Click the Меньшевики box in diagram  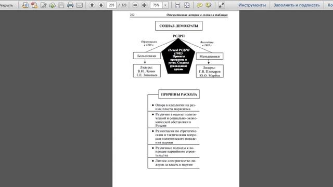[x=209, y=56]
